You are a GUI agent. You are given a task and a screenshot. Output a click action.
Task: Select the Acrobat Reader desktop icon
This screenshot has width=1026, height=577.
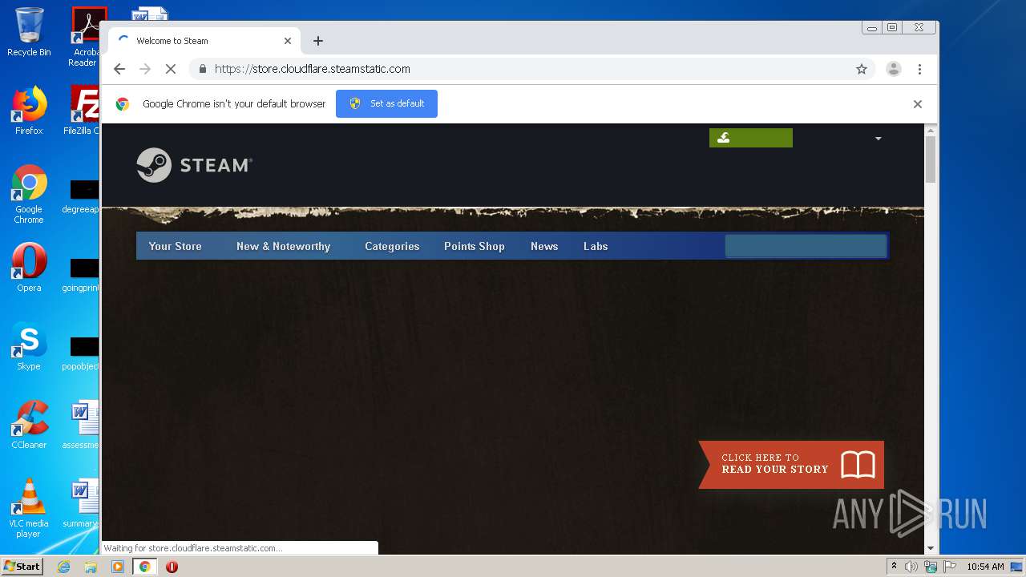coord(85,37)
